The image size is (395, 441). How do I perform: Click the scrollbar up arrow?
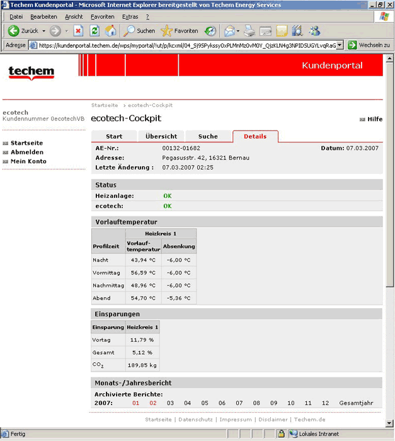click(x=390, y=59)
